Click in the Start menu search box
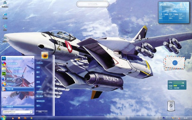Image resolution: width=192 pixels, height=120 pixels. (x=18, y=112)
